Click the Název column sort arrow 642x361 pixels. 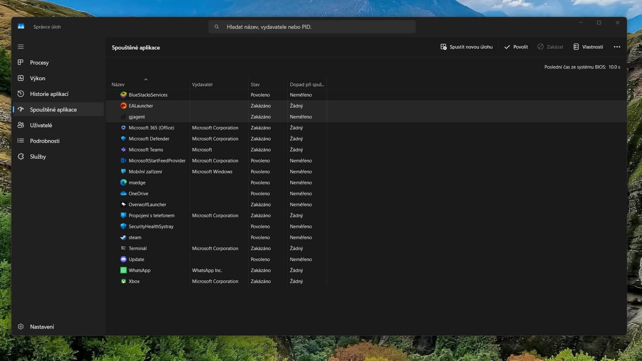[x=146, y=80]
